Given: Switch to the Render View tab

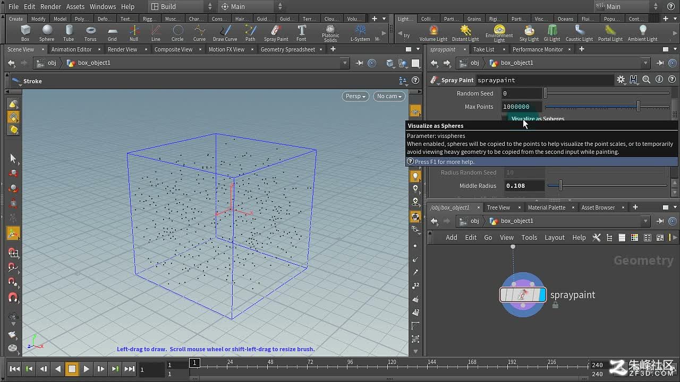Looking at the screenshot, I should point(122,49).
